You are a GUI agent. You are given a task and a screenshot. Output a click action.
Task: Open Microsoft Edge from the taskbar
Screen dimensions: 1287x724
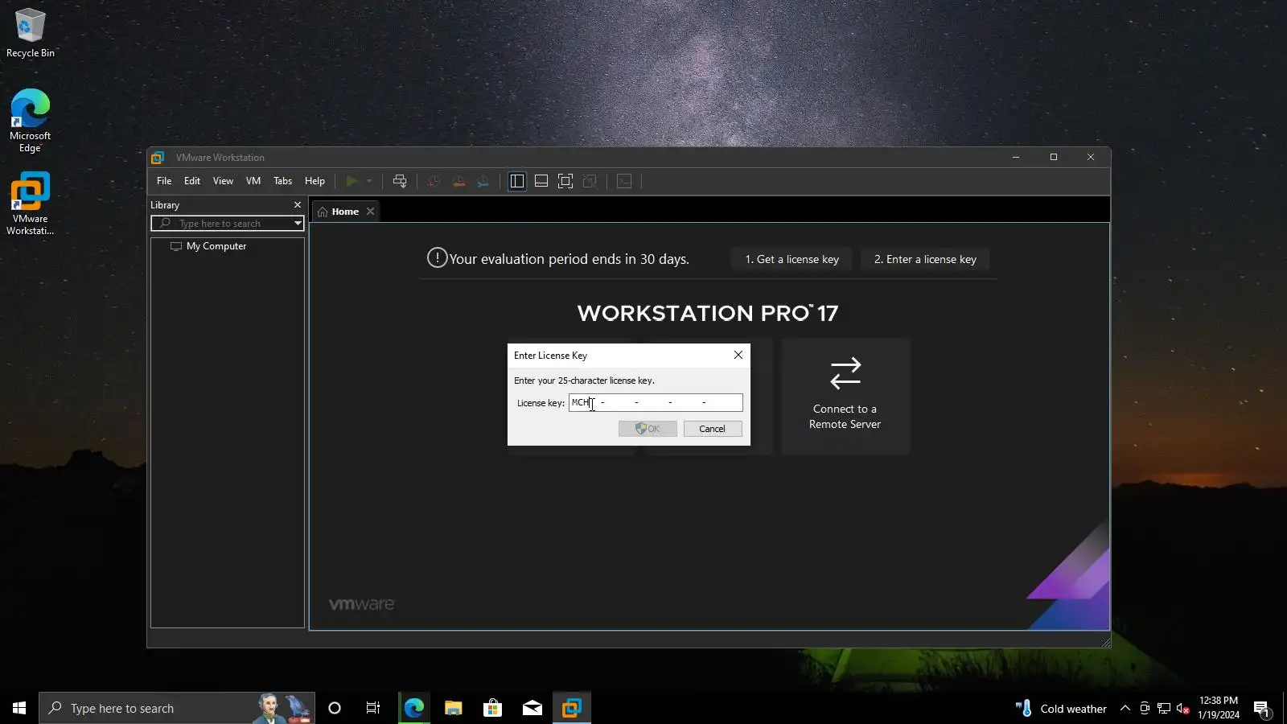click(413, 708)
